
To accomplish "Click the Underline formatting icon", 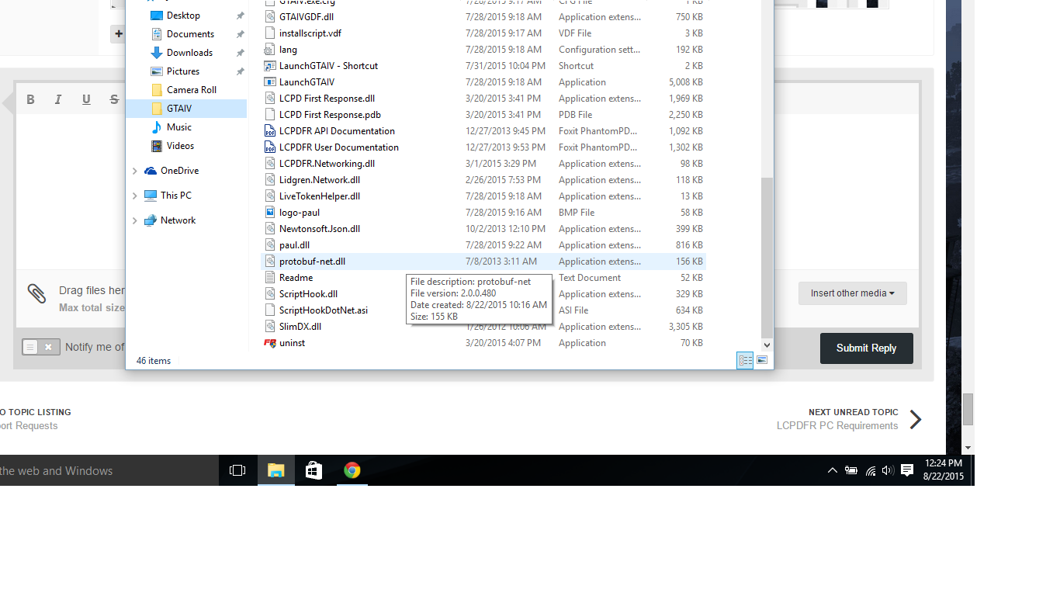I will tap(86, 99).
